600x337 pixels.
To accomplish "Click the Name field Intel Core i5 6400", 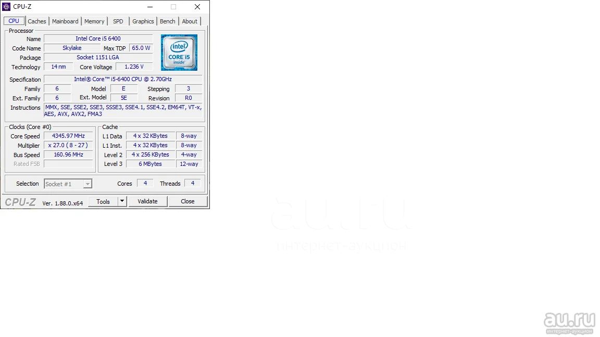I will click(98, 38).
